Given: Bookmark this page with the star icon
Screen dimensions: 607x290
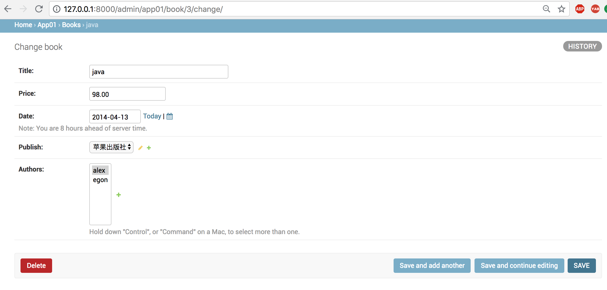Looking at the screenshot, I should [x=561, y=9].
